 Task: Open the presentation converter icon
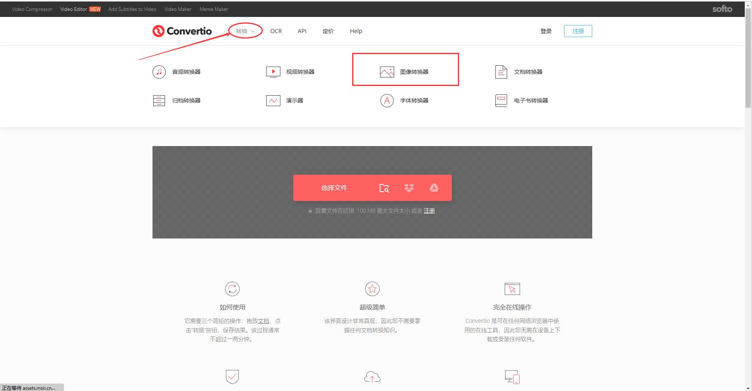[273, 100]
